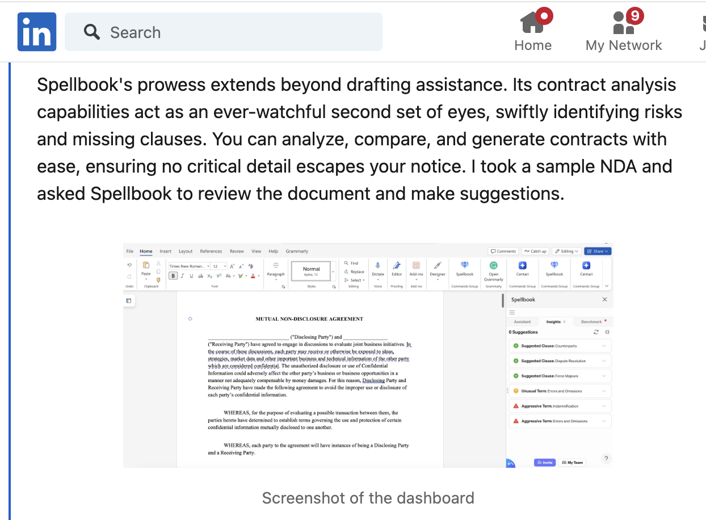Open My Network page
706x520 pixels.
[x=624, y=31]
